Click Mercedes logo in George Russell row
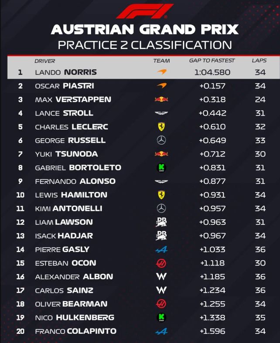 click(161, 140)
